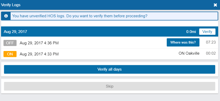The width and height of the screenshot is (220, 101).
Task: Click the unverified HOS logs message text
Action: [80, 16]
